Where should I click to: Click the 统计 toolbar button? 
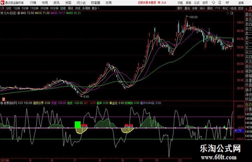202,8
